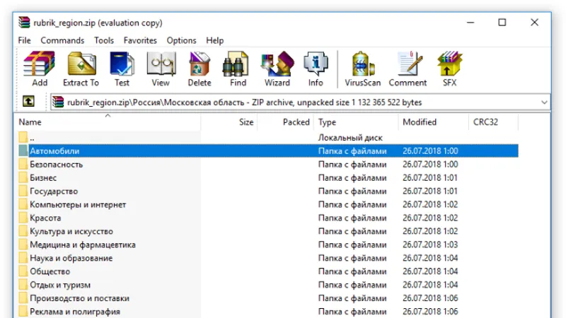Viewport: 566px width, 318px height.
Task: Open the Options menu
Action: (x=181, y=40)
